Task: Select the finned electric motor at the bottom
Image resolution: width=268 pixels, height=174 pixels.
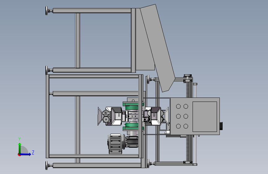Action: [115, 144]
